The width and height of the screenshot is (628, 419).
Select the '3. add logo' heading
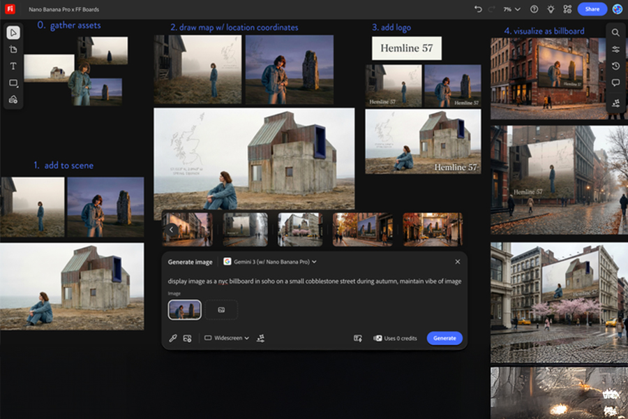(x=391, y=27)
